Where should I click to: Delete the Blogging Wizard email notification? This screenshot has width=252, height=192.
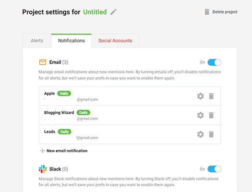coord(211,115)
